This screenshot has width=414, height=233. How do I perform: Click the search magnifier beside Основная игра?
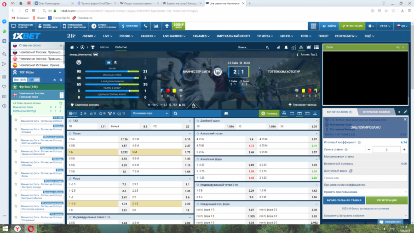pyautogui.click(x=176, y=113)
